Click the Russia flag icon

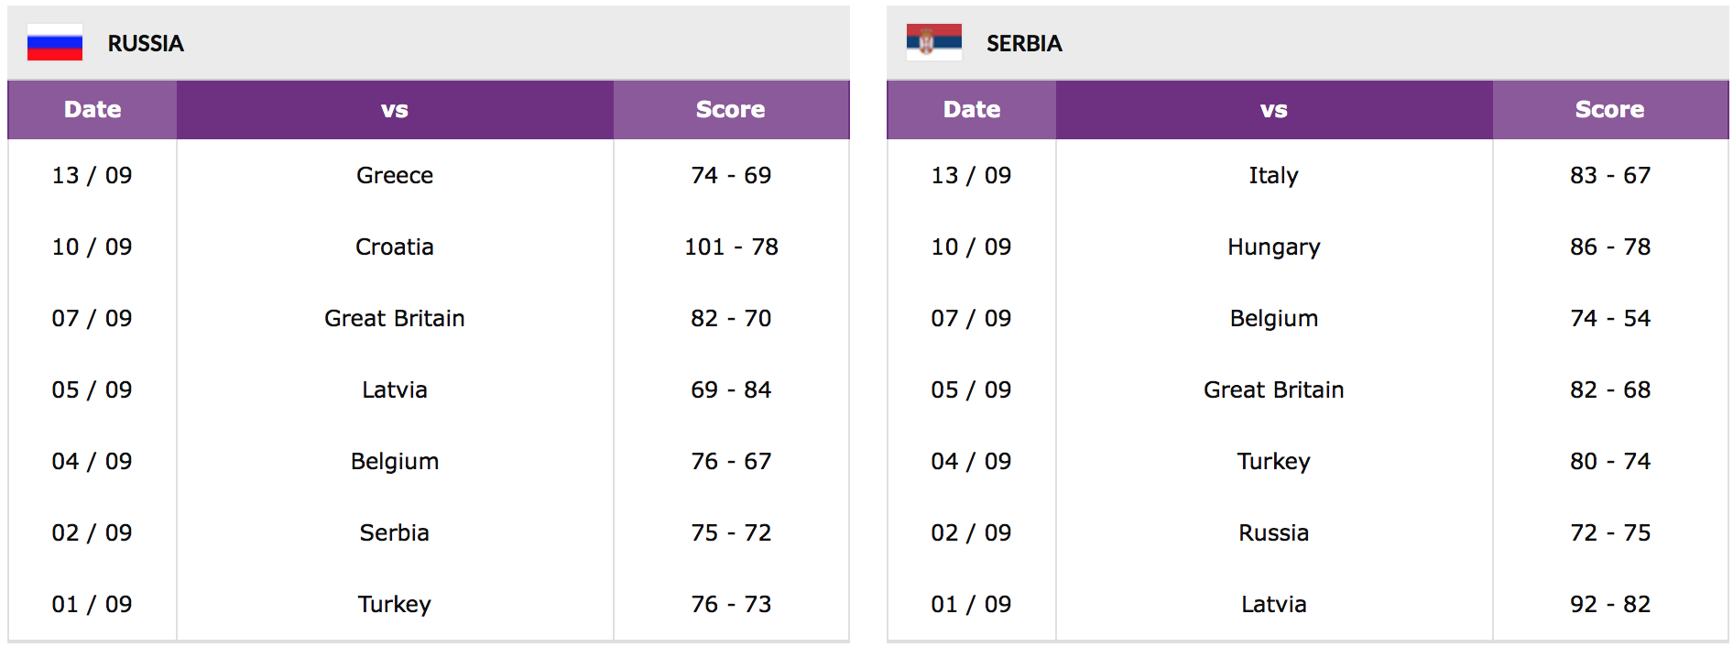click(55, 42)
